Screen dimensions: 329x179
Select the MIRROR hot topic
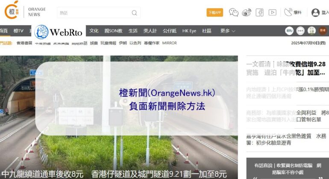170,43
